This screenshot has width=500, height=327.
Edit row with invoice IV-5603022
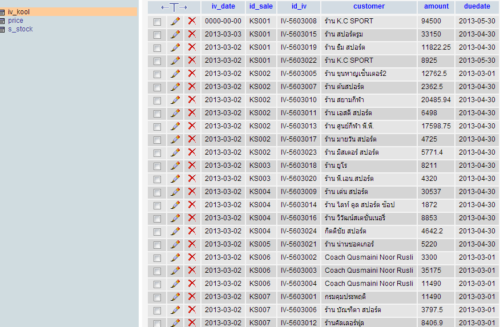(175, 60)
